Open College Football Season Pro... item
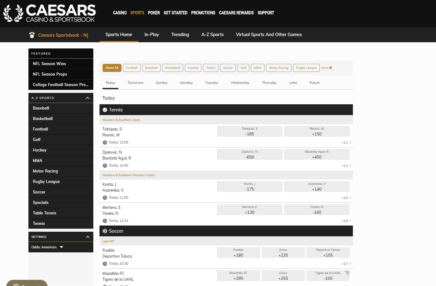436x286 pixels. [61, 85]
